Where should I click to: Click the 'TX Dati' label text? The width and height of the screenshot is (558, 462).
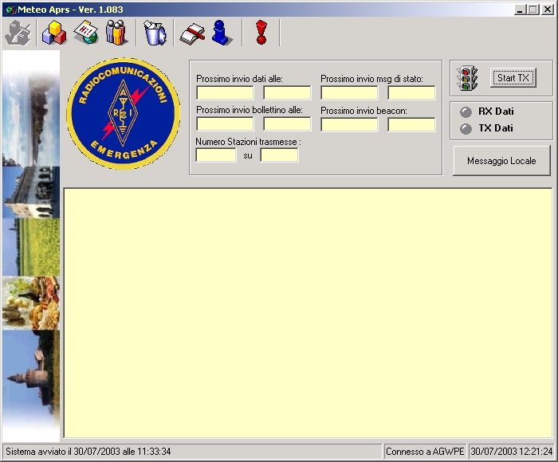496,128
